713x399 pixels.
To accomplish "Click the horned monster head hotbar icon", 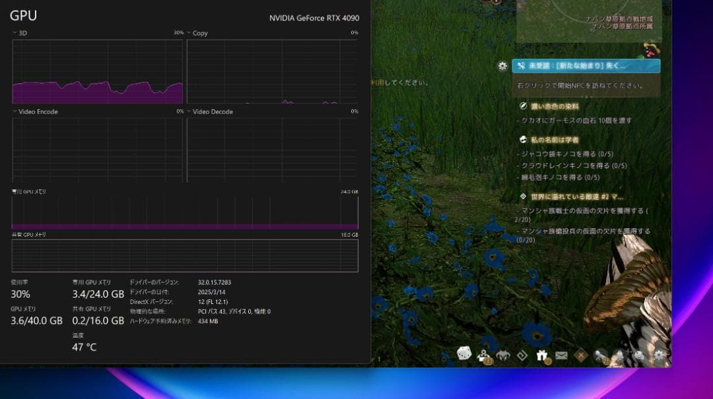I will click(502, 354).
